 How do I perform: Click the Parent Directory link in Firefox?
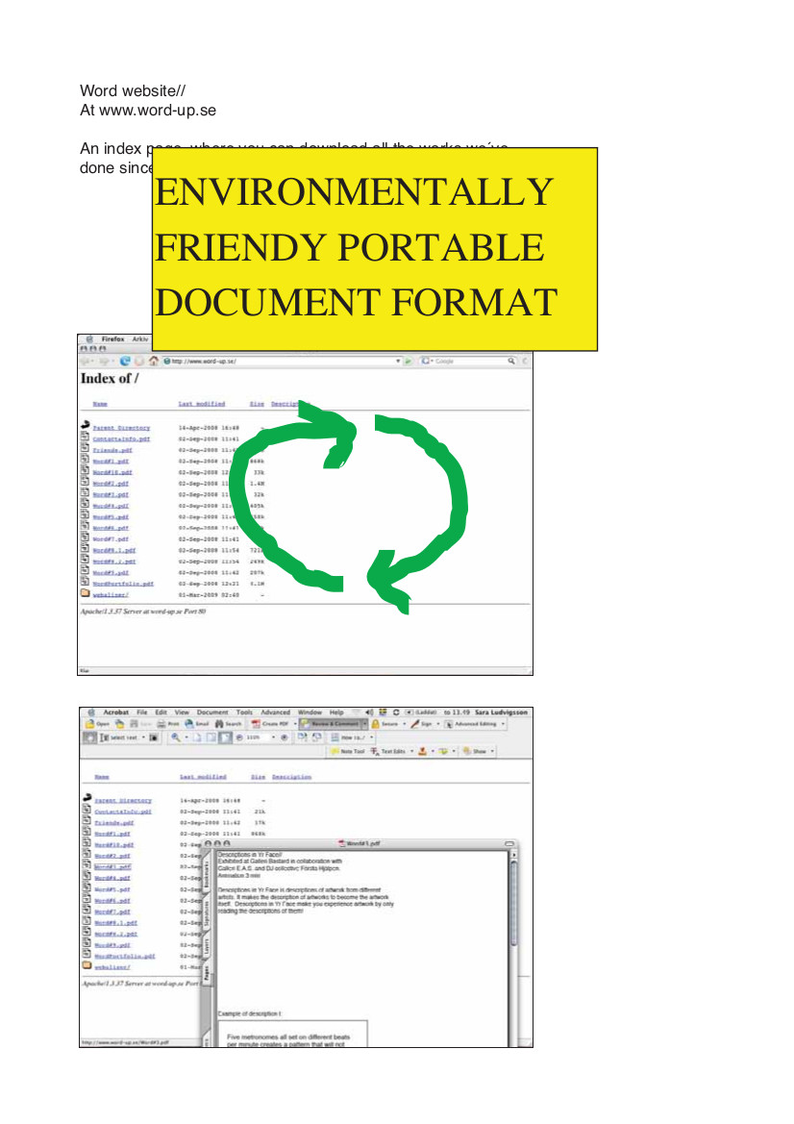(x=121, y=427)
